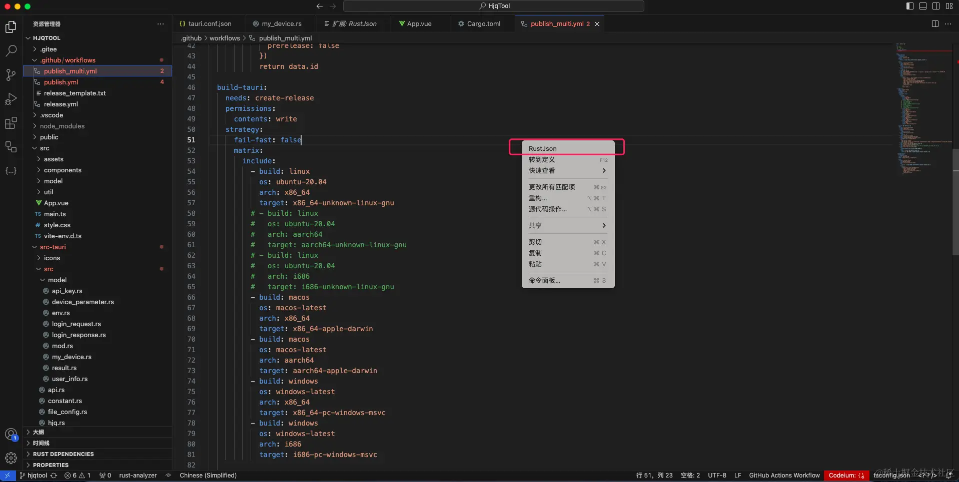
Task: Switch to the my_device.rs tab
Action: [282, 24]
